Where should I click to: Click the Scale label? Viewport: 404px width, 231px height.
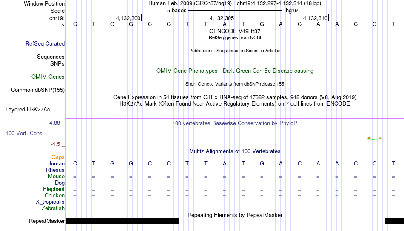[x=57, y=11]
